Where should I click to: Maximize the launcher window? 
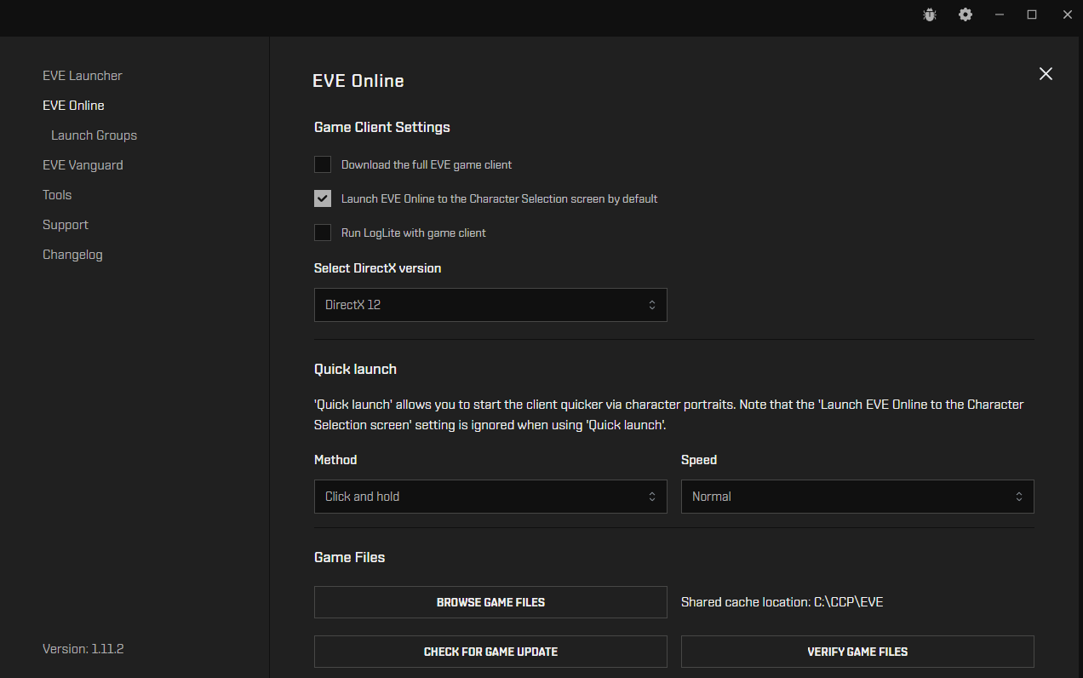(x=1032, y=14)
